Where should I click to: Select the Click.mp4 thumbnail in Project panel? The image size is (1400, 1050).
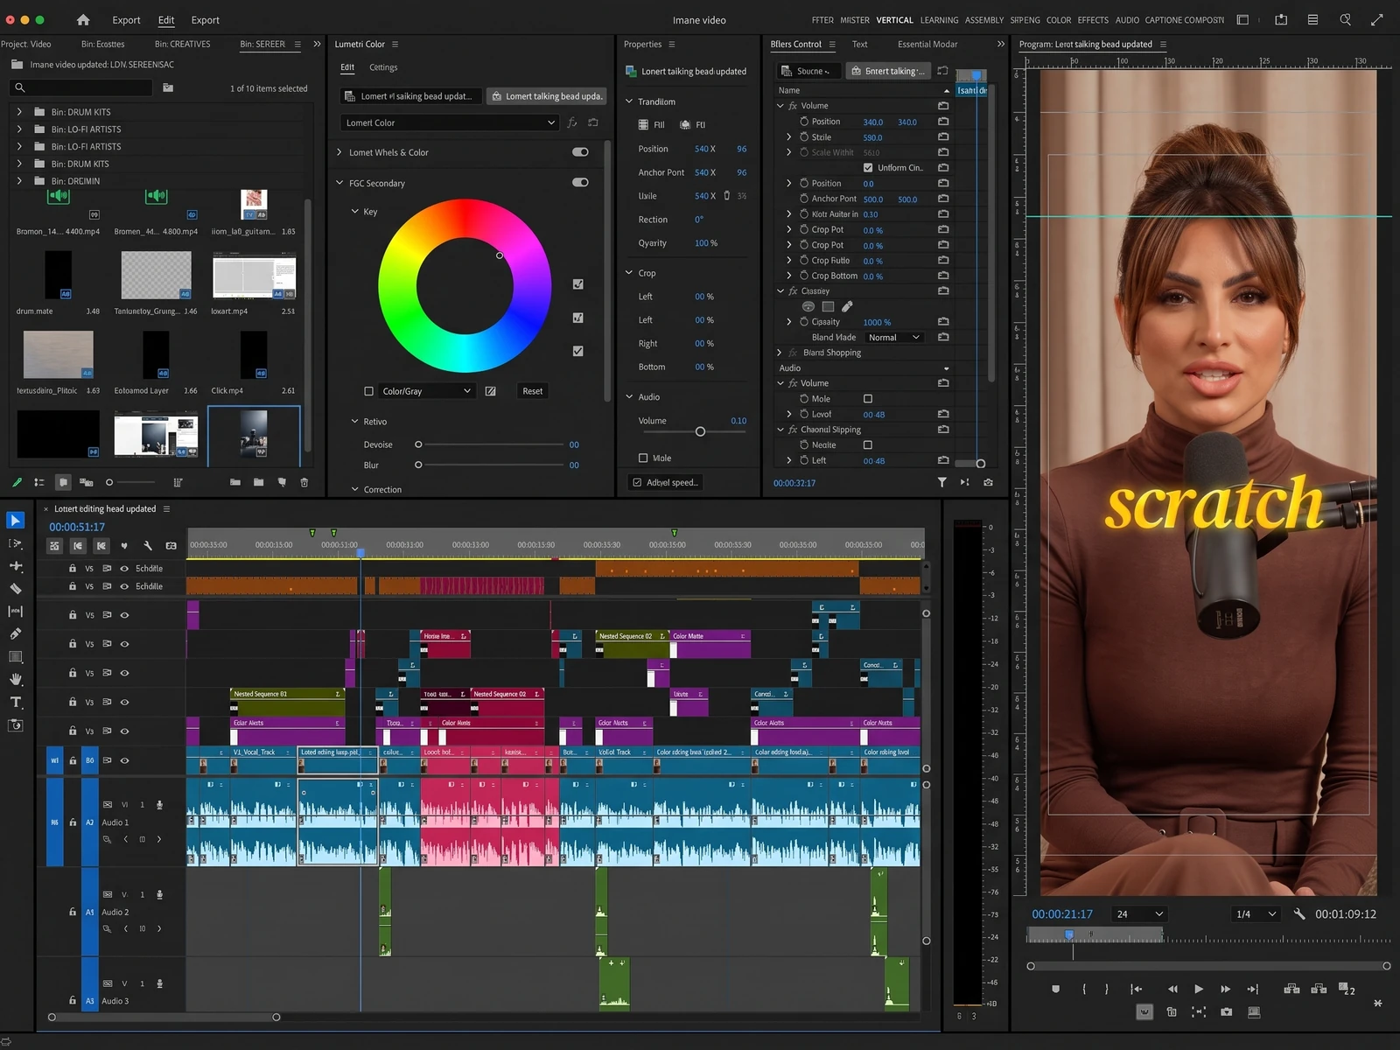tap(254, 356)
